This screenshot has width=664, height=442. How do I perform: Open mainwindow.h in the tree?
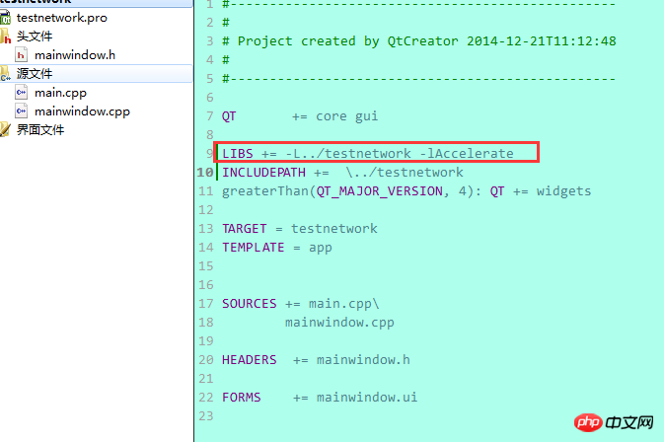[75, 55]
